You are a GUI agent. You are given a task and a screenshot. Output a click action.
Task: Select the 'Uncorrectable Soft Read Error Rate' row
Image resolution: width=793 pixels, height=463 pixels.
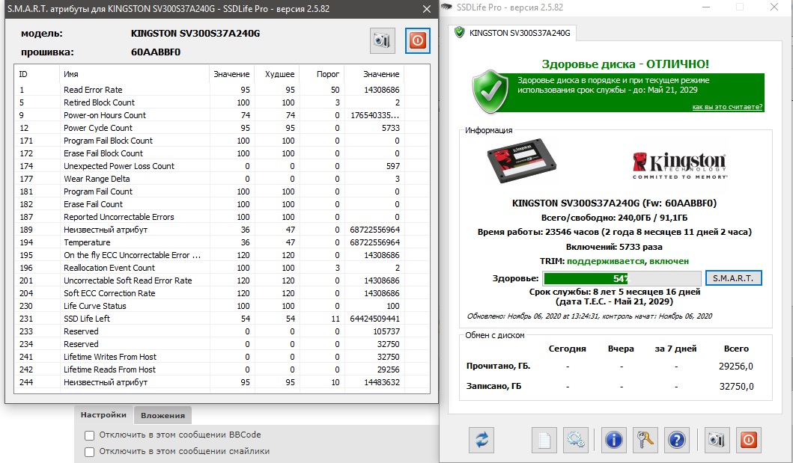click(x=222, y=280)
